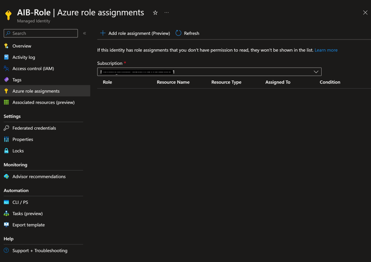Click the Subscription dropdown chevron arrow
Screen dimensions: 371x262
coord(316,72)
